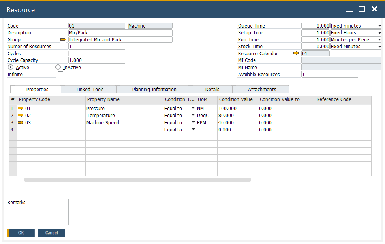Click the horizontal scrollbar under the properties grid
385x244 pixels.
(137, 180)
